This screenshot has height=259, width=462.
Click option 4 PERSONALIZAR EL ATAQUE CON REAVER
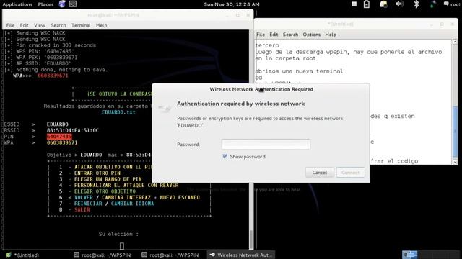(126, 186)
